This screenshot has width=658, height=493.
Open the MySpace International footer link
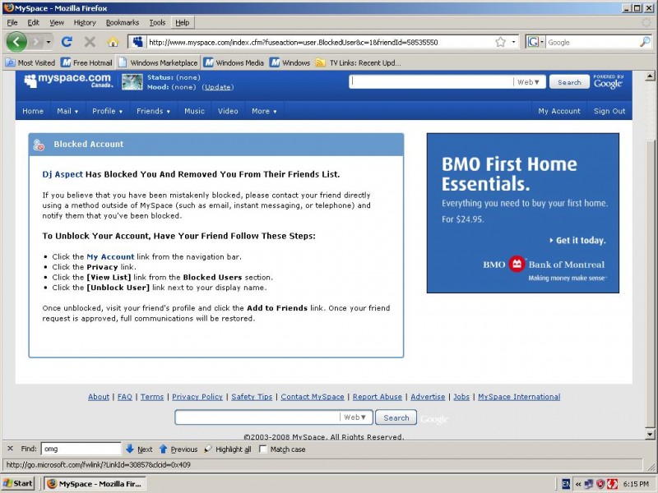pos(519,397)
